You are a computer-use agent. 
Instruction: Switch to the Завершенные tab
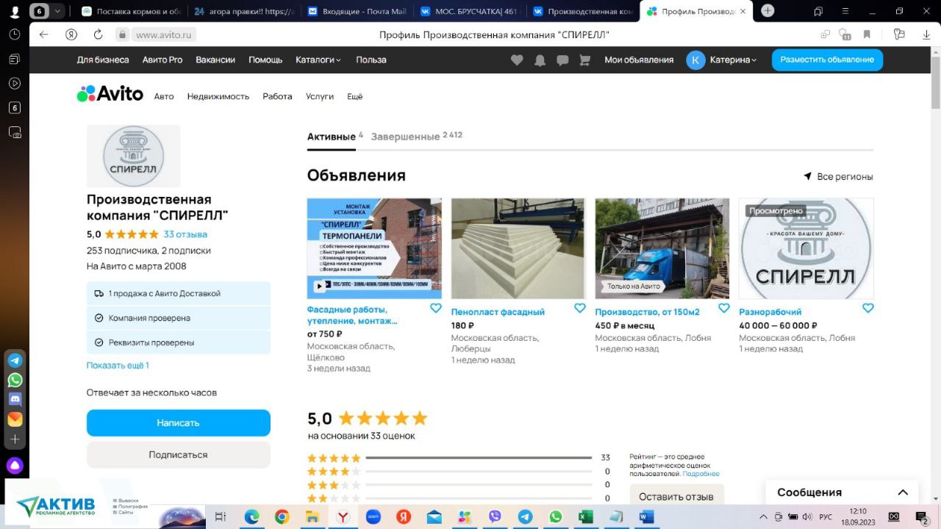click(x=405, y=137)
